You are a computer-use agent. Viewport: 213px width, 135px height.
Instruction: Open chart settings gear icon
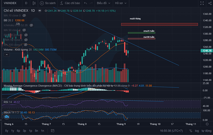pyautogui.click(x=207, y=124)
